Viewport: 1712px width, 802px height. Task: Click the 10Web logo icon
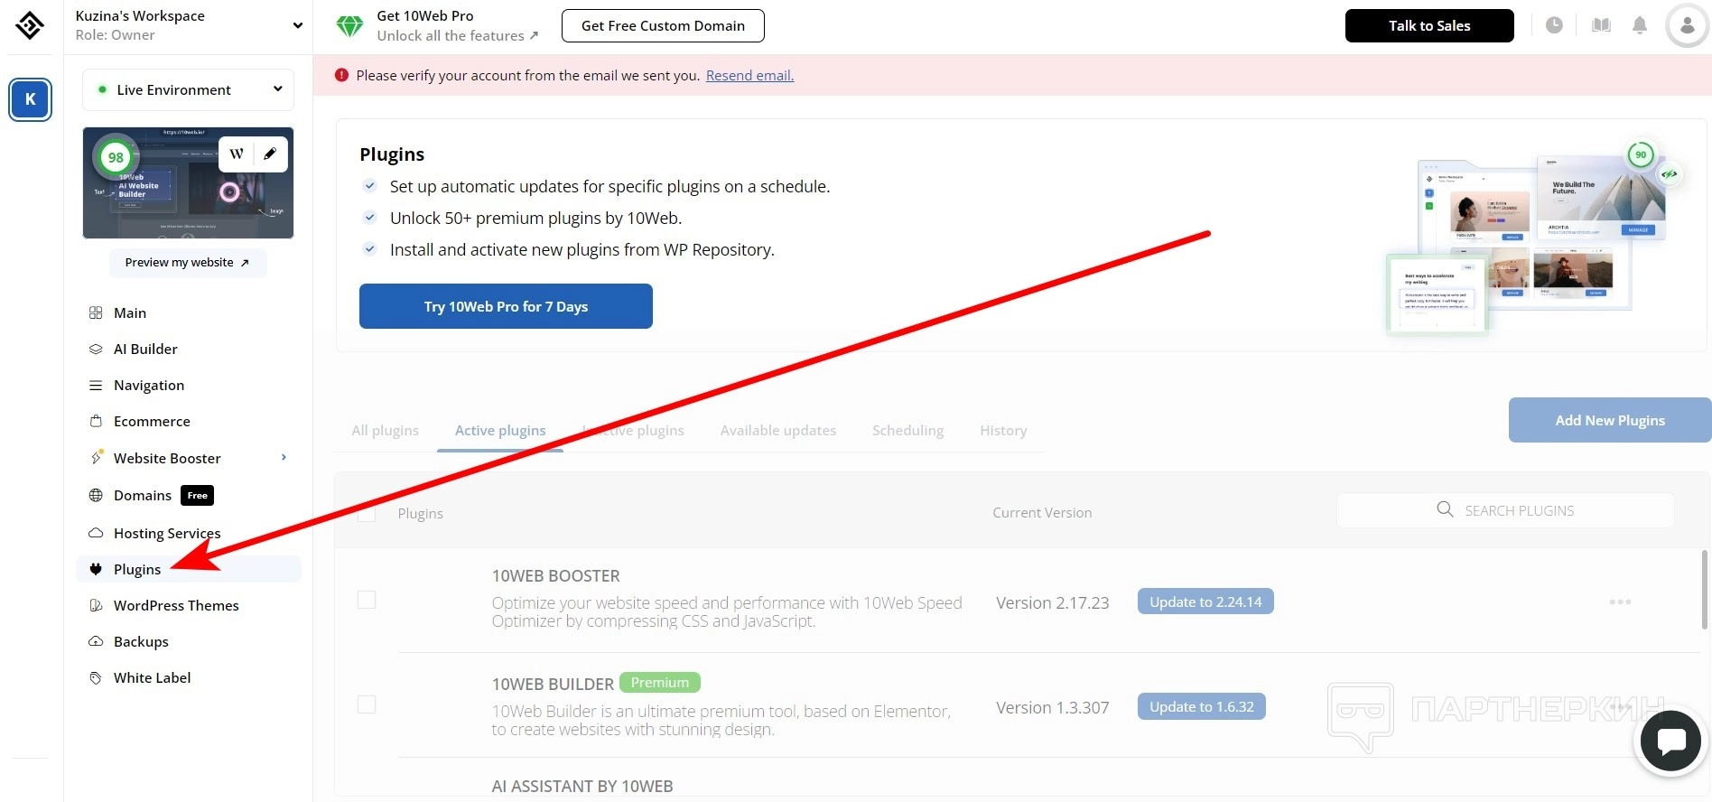30,25
